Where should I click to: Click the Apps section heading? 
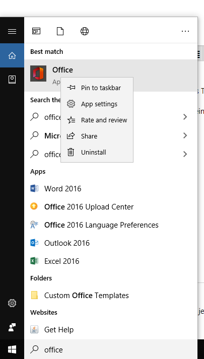click(x=38, y=172)
